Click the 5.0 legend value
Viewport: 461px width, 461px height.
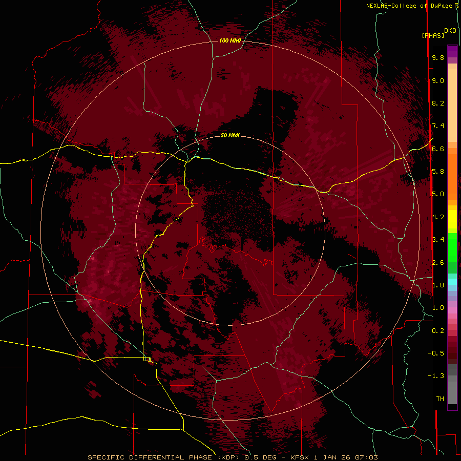pos(438,194)
